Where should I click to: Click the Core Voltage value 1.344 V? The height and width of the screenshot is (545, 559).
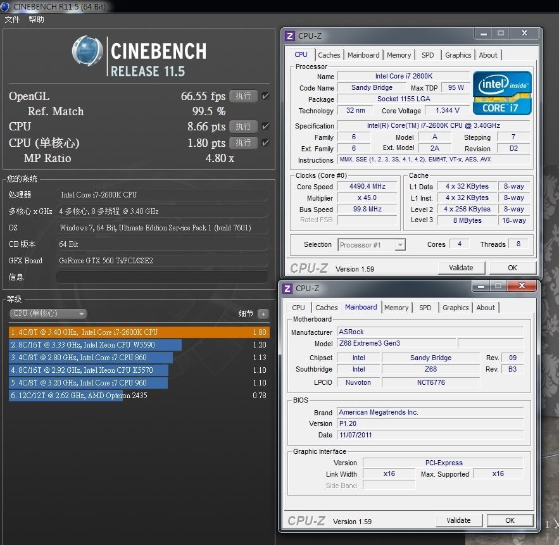[x=448, y=111]
